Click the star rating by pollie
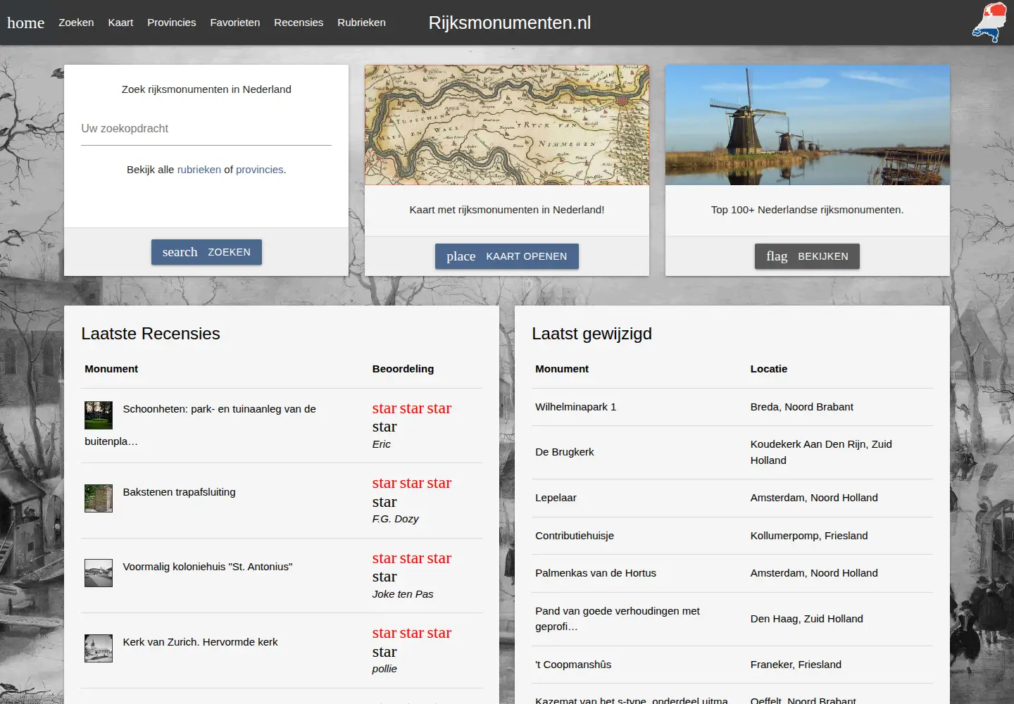Viewport: 1014px width, 704px height. tap(412, 642)
